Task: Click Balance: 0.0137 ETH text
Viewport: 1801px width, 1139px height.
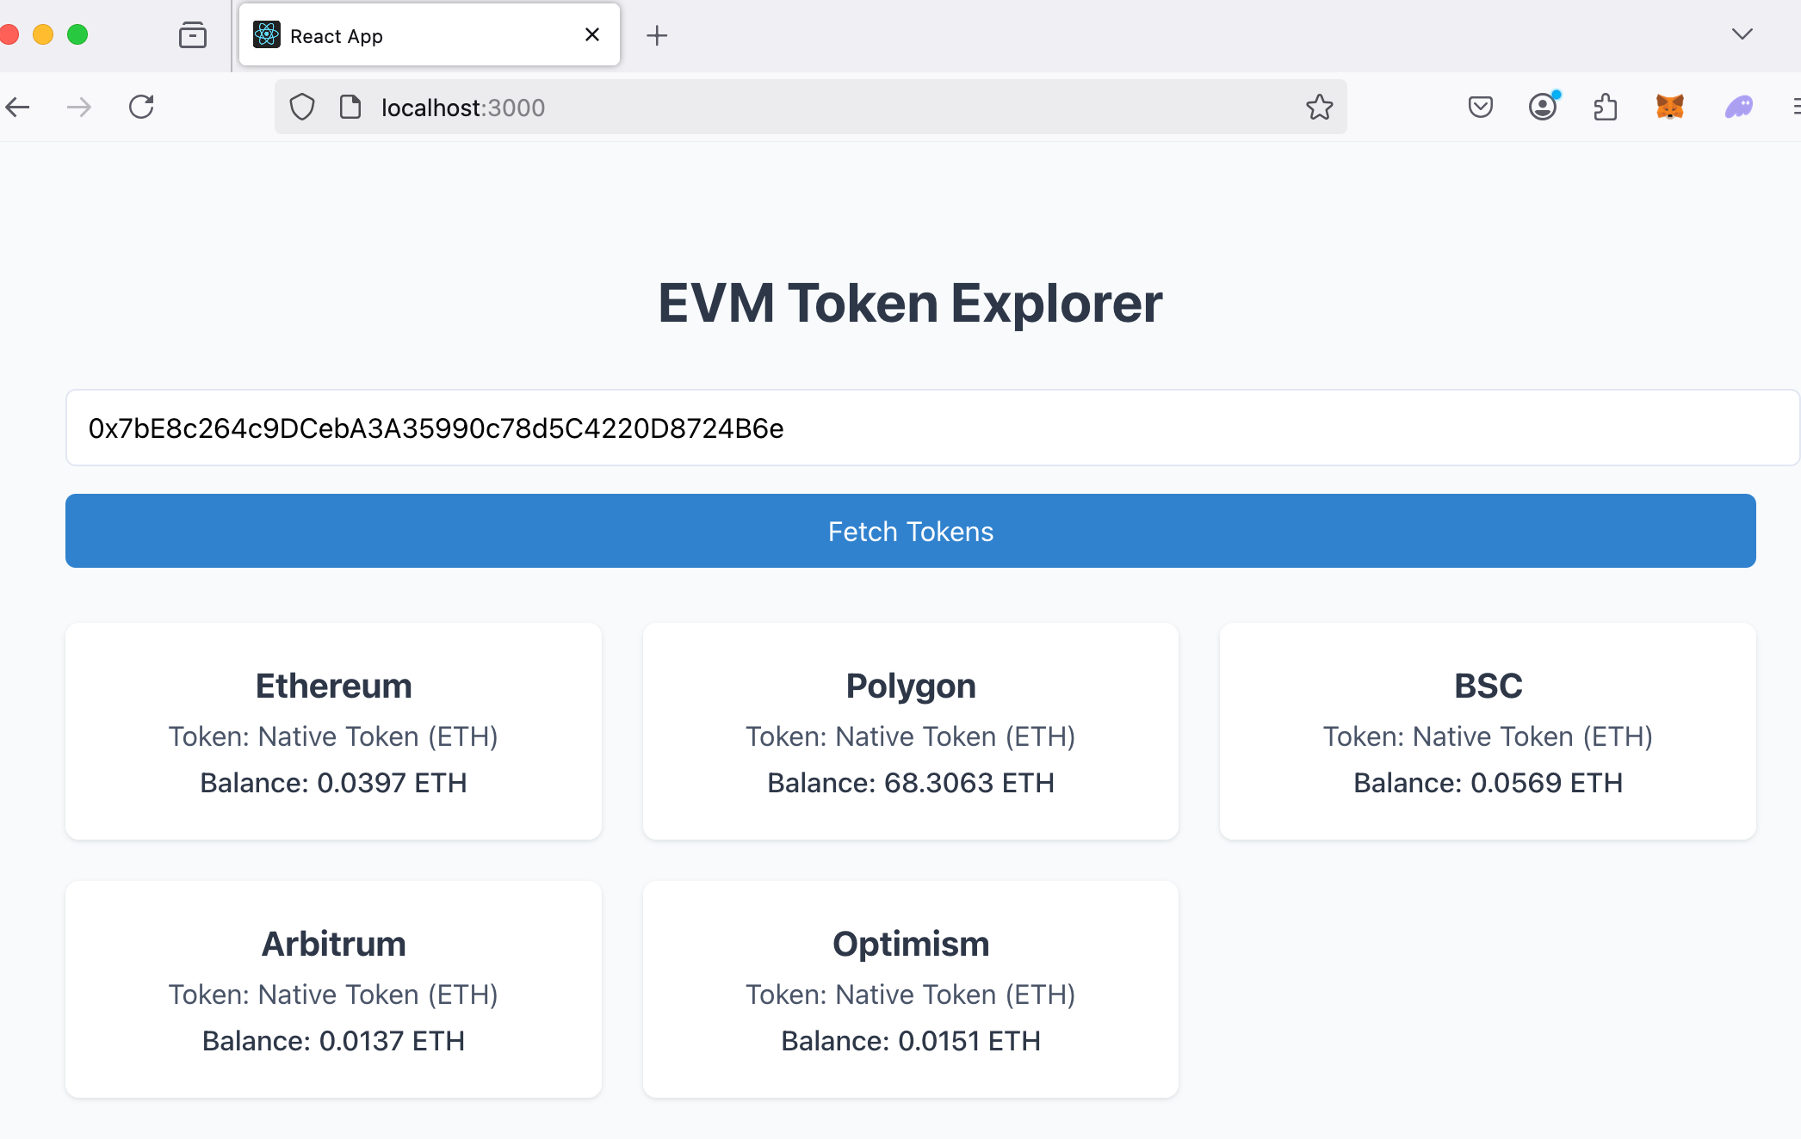Action: (334, 1041)
